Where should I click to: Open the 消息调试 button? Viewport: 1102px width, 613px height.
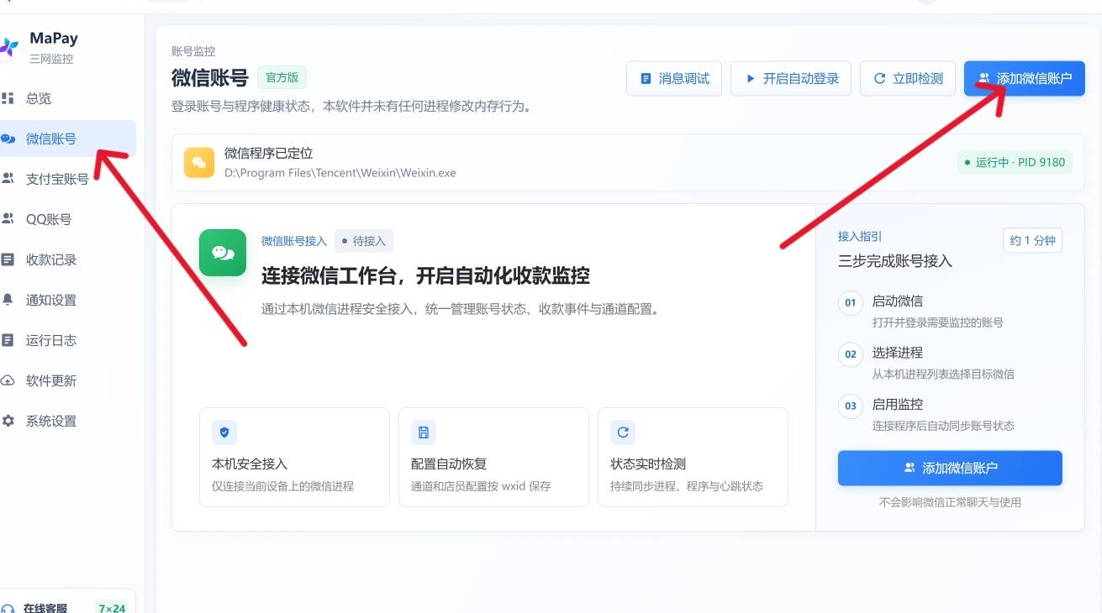[x=674, y=79]
